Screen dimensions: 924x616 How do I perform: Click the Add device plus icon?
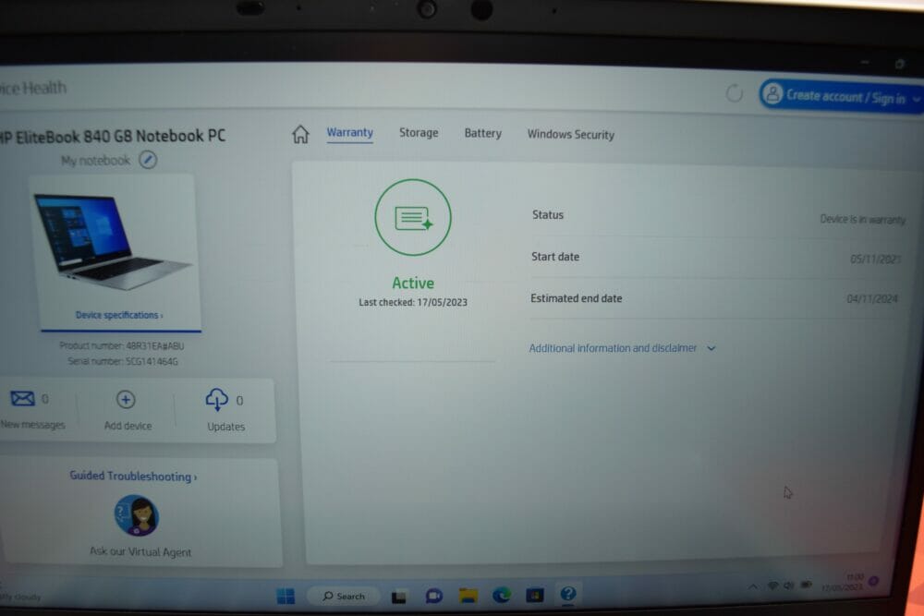tap(126, 400)
